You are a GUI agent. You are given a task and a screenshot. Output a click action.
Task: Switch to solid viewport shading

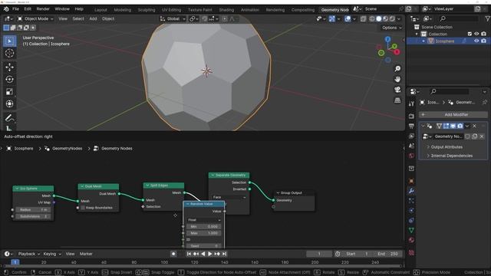[x=378, y=18]
